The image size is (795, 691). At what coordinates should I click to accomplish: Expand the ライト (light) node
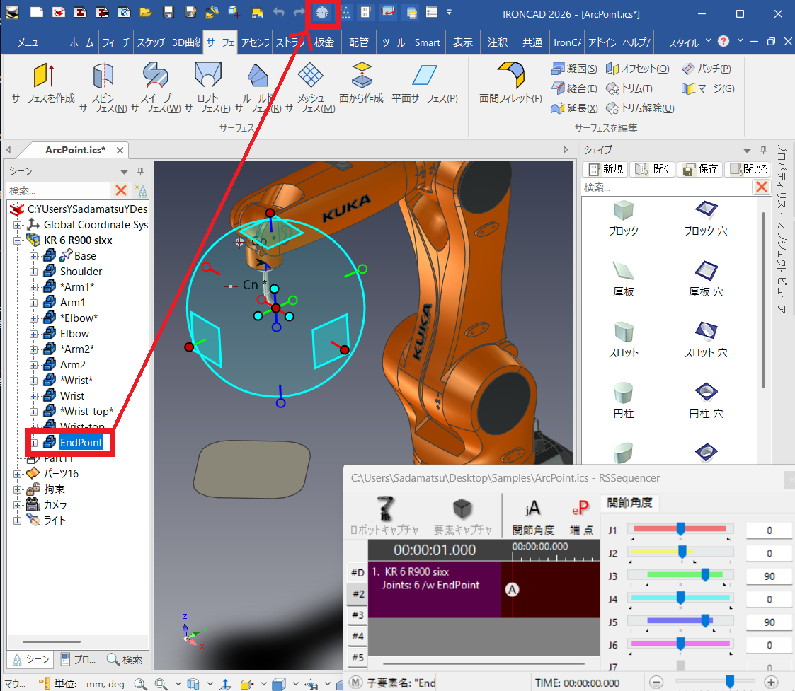click(x=17, y=521)
